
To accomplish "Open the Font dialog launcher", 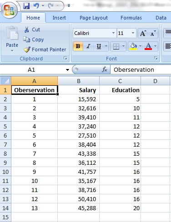I will [156, 58].
